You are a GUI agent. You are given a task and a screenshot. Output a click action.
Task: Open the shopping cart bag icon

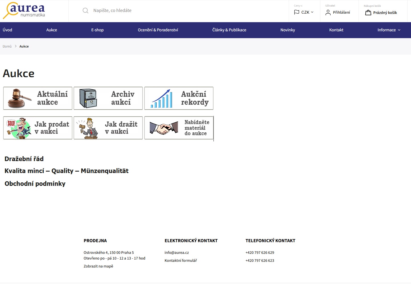tap(368, 13)
